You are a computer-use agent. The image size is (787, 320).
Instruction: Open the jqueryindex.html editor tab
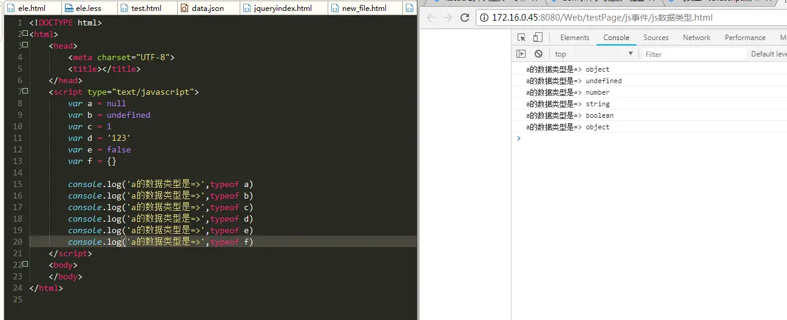click(283, 9)
